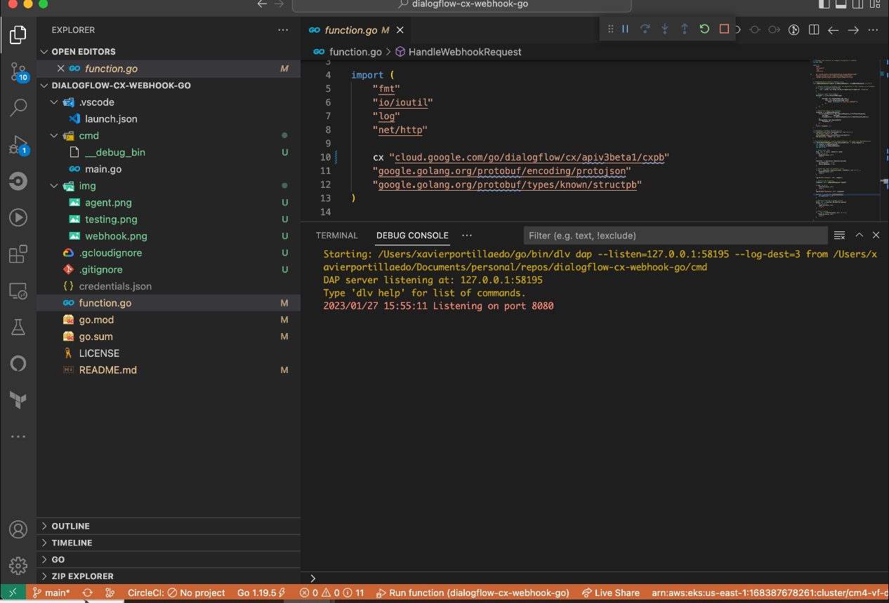Image resolution: width=889 pixels, height=603 pixels.
Task: Open the Source Control view
Action: 18,71
